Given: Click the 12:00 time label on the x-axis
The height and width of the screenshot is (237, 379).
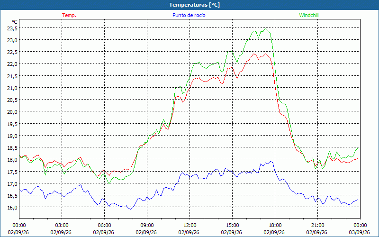Looking at the screenshot, I should [190, 226].
